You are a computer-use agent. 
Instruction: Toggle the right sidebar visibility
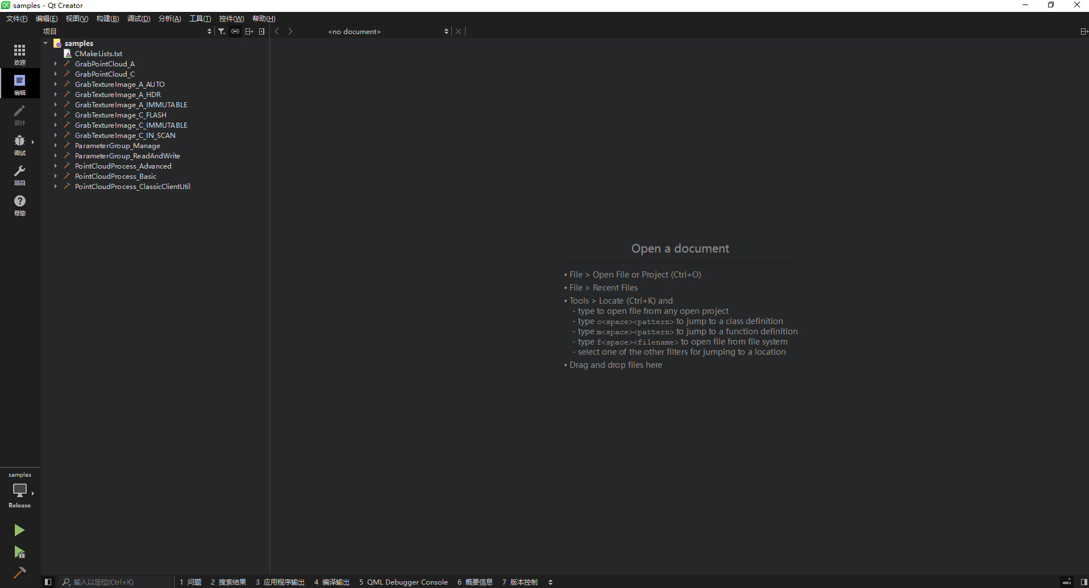click(1084, 582)
